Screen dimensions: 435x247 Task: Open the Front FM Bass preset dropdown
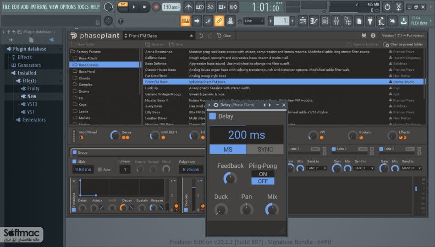tap(159, 36)
